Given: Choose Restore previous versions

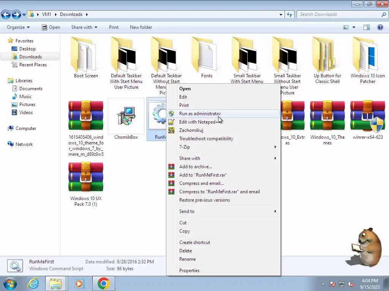Looking at the screenshot, I should pos(223,200).
